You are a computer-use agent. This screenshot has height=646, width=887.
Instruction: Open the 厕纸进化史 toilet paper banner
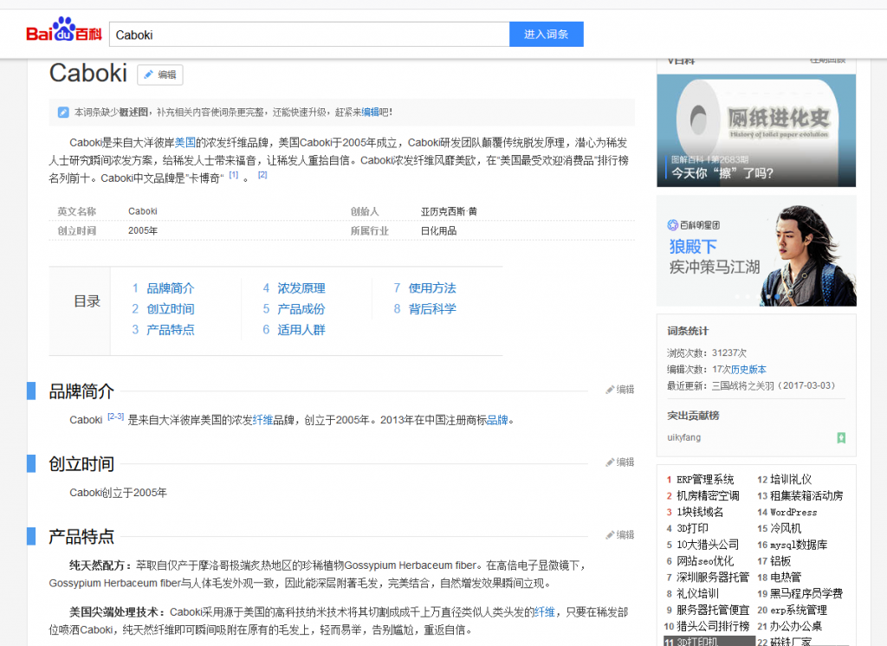pos(756,130)
